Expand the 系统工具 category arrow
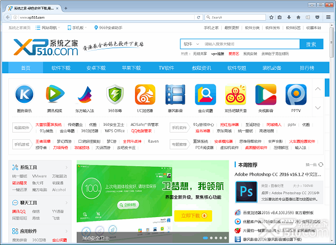Image resolution: width=336 pixels, height=245 pixels. (67, 167)
